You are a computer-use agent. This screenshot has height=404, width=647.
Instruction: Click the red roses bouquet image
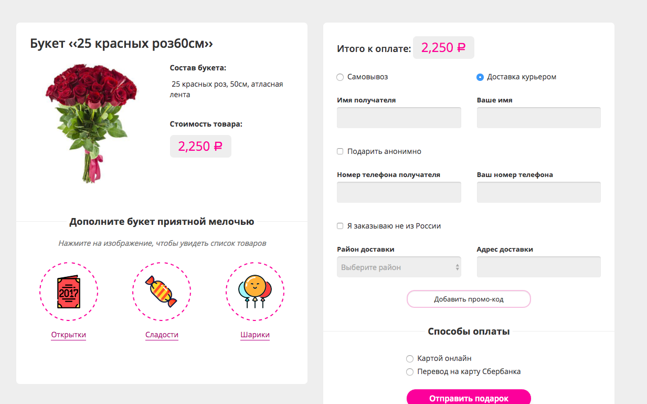92,123
